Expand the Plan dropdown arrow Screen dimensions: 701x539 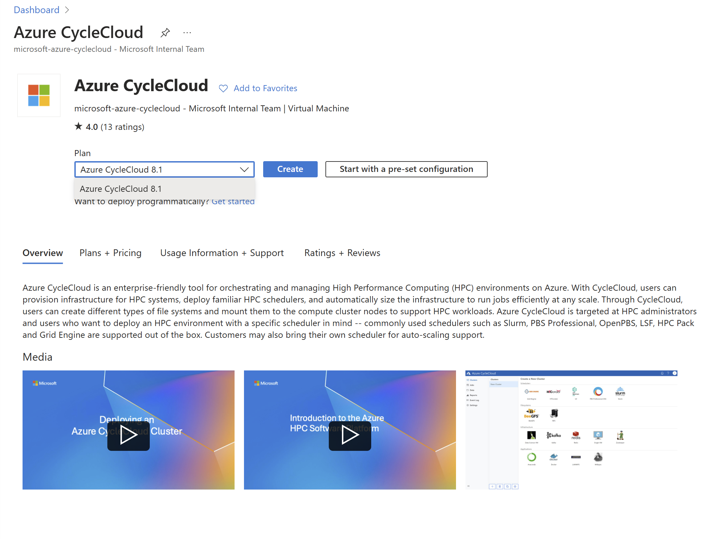click(x=244, y=170)
